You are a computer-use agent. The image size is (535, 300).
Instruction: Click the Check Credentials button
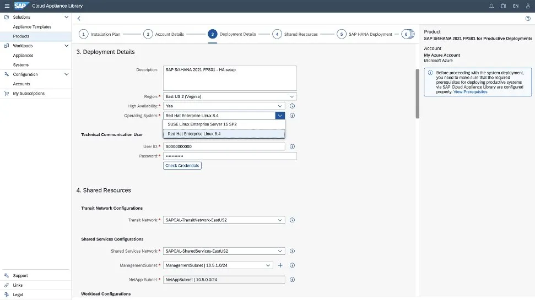(x=182, y=166)
